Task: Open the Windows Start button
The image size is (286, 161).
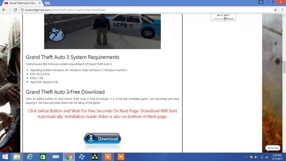Action: click(5, 157)
